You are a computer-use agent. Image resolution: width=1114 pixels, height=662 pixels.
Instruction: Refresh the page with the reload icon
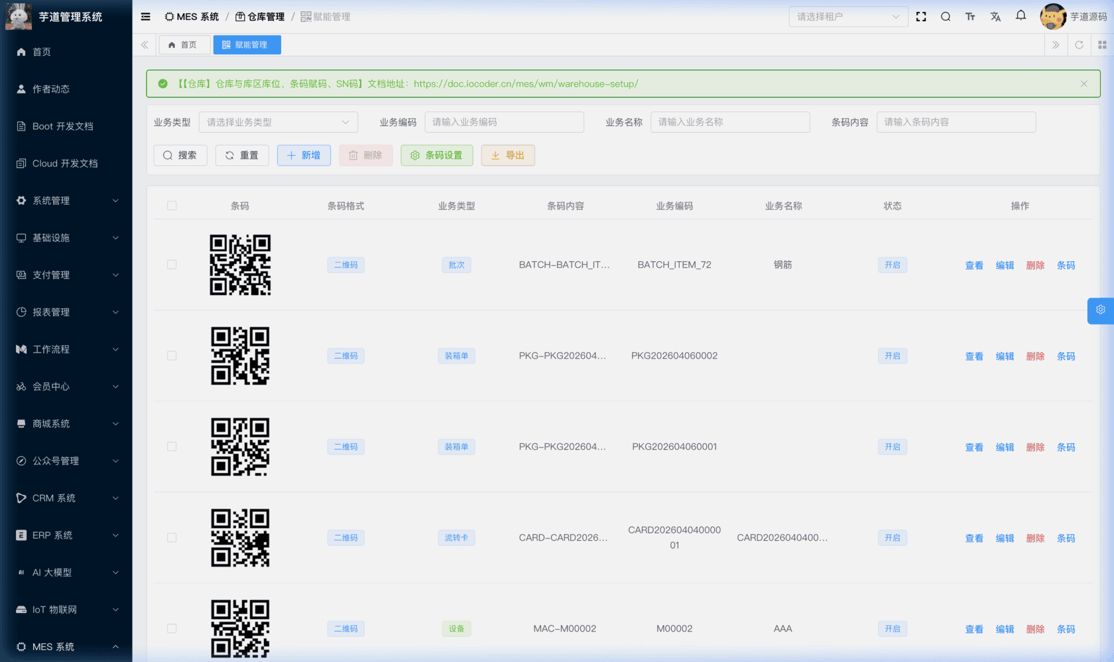(x=1080, y=44)
